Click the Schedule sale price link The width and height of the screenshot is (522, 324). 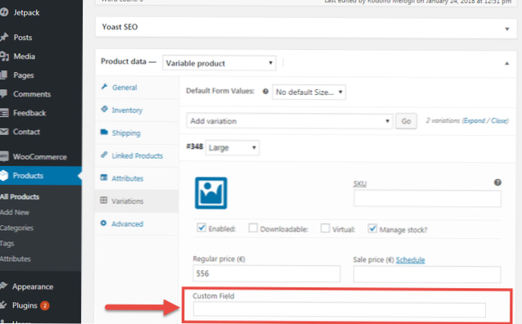coord(410,260)
